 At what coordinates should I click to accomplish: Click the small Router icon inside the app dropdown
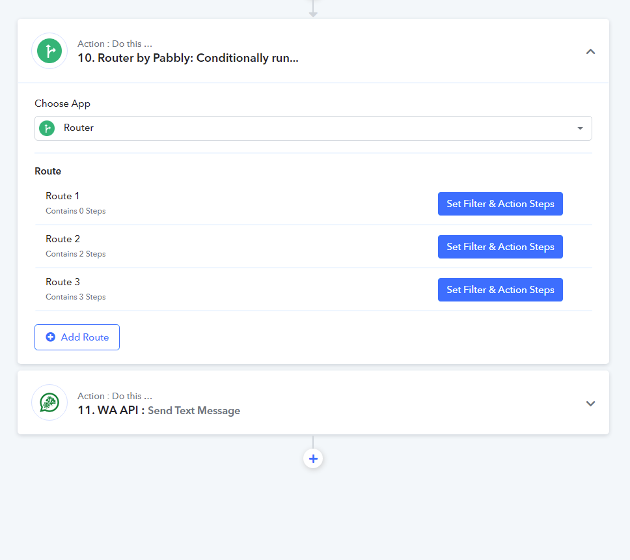click(47, 128)
